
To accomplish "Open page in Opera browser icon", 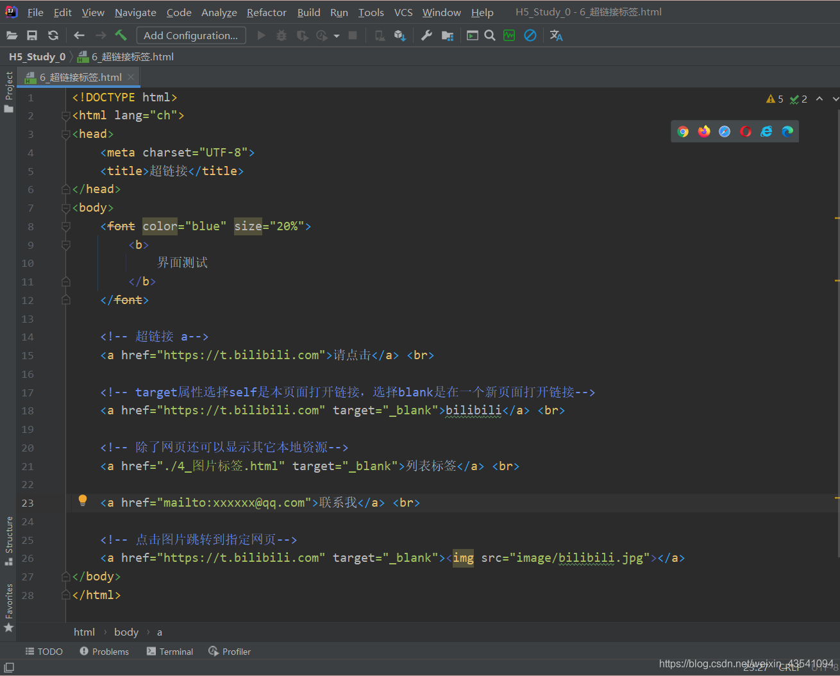I will tap(745, 131).
